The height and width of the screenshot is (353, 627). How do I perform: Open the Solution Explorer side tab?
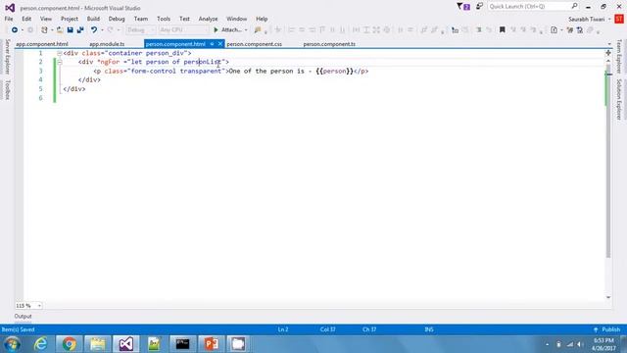coord(619,99)
